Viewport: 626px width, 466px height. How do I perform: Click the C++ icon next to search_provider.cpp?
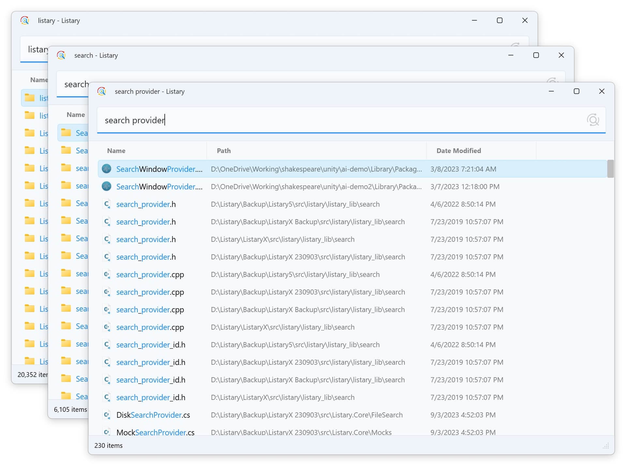tap(107, 274)
